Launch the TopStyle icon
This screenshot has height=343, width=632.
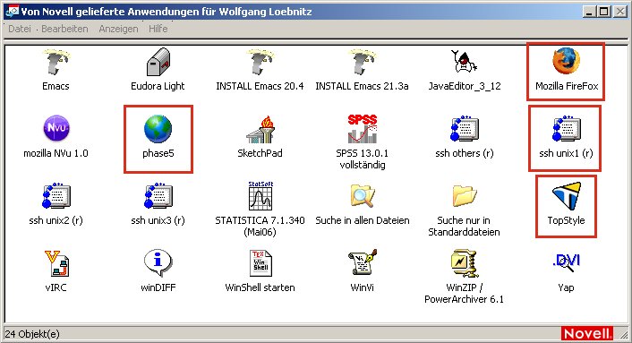(x=567, y=196)
